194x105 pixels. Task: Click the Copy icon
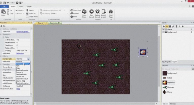tap(8, 13)
